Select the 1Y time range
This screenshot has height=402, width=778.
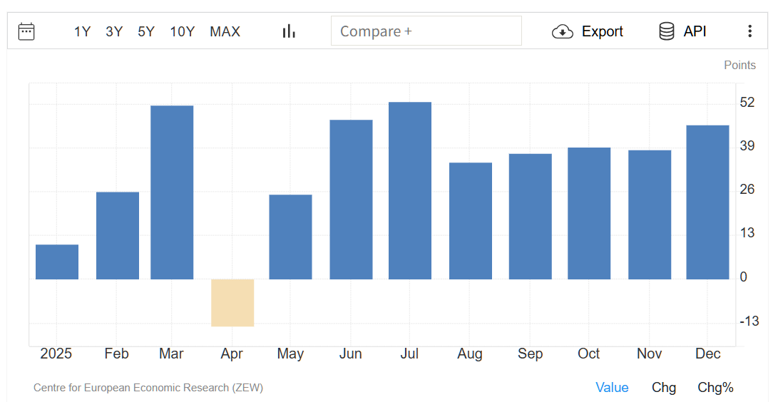(82, 31)
